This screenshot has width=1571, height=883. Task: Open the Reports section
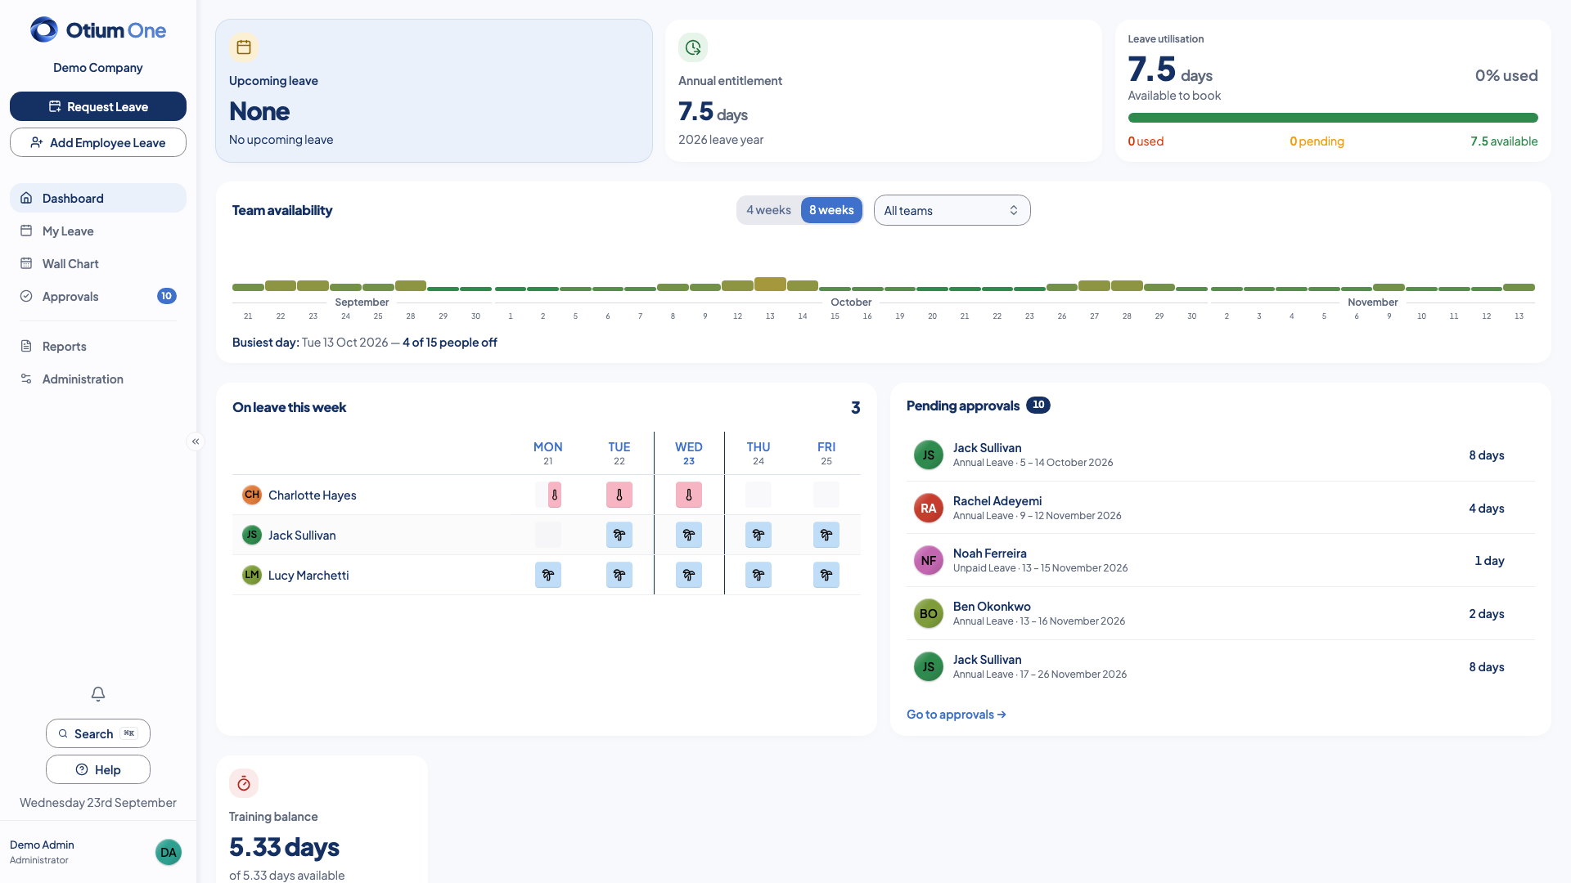[98, 346]
